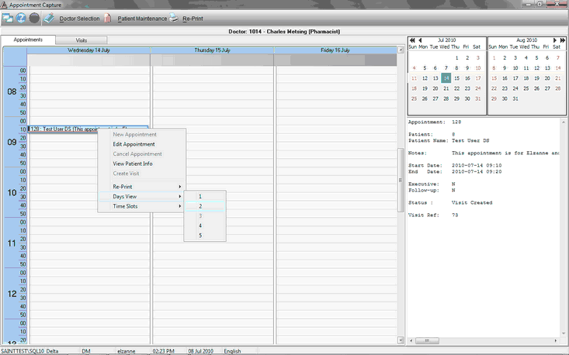Click the Re-Print toolbar label
Viewport: 569px width, 355px height.
point(193,19)
